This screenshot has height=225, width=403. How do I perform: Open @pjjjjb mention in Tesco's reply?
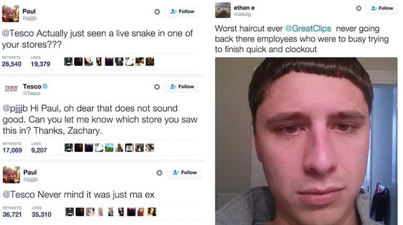coord(15,109)
